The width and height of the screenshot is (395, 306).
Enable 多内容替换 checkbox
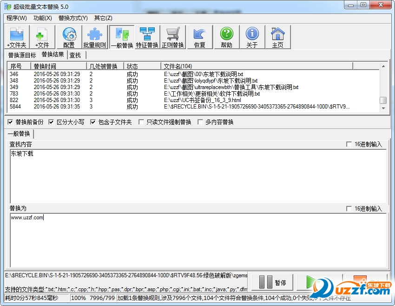[200, 122]
